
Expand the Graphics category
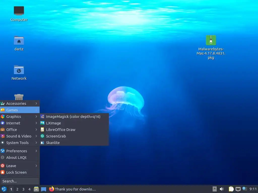(x=20, y=117)
